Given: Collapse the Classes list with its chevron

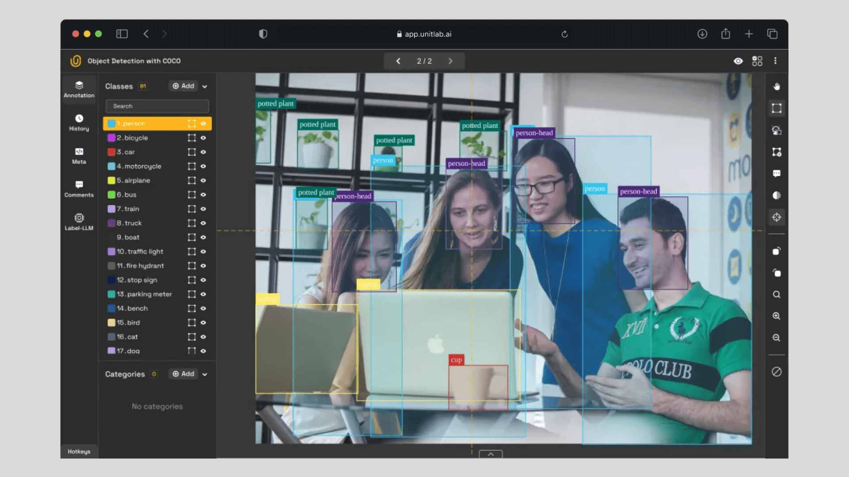Looking at the screenshot, I should (204, 86).
